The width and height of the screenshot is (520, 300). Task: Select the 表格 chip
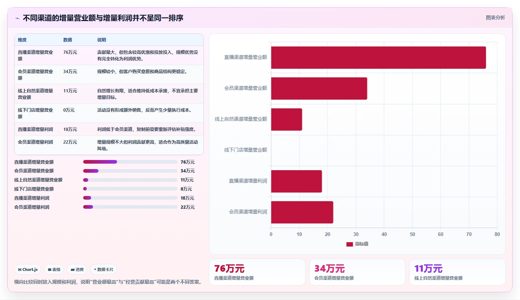54,269
